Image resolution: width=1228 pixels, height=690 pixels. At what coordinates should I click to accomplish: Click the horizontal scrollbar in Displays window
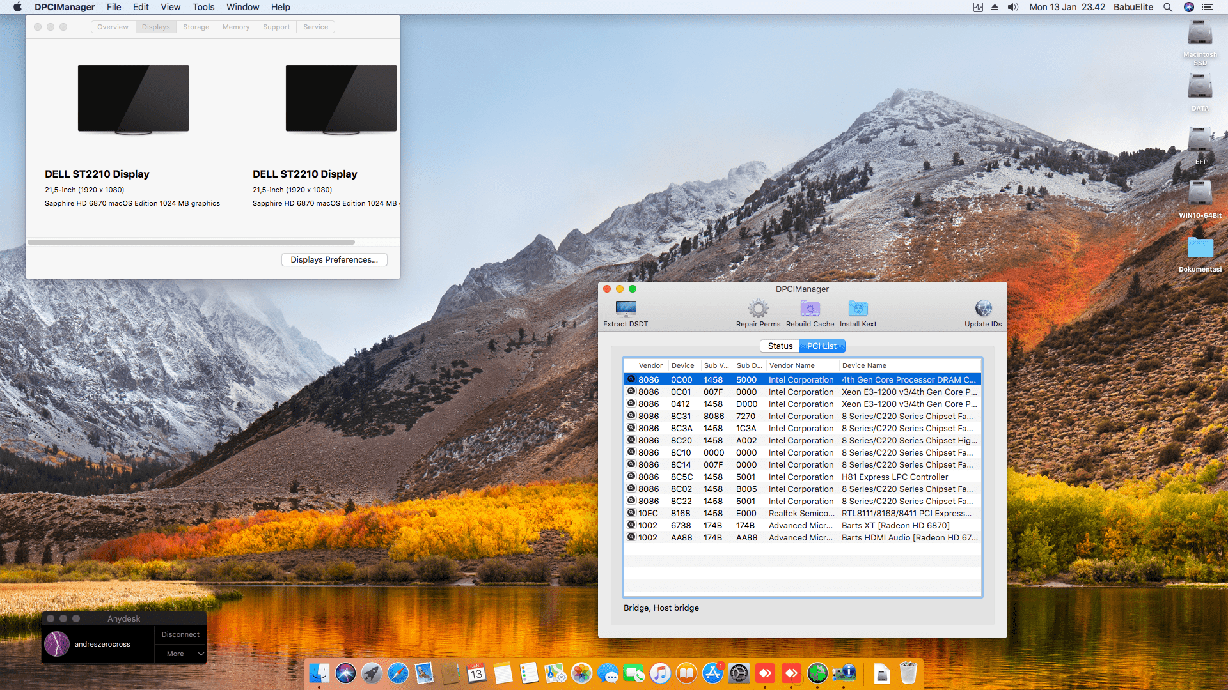click(191, 242)
